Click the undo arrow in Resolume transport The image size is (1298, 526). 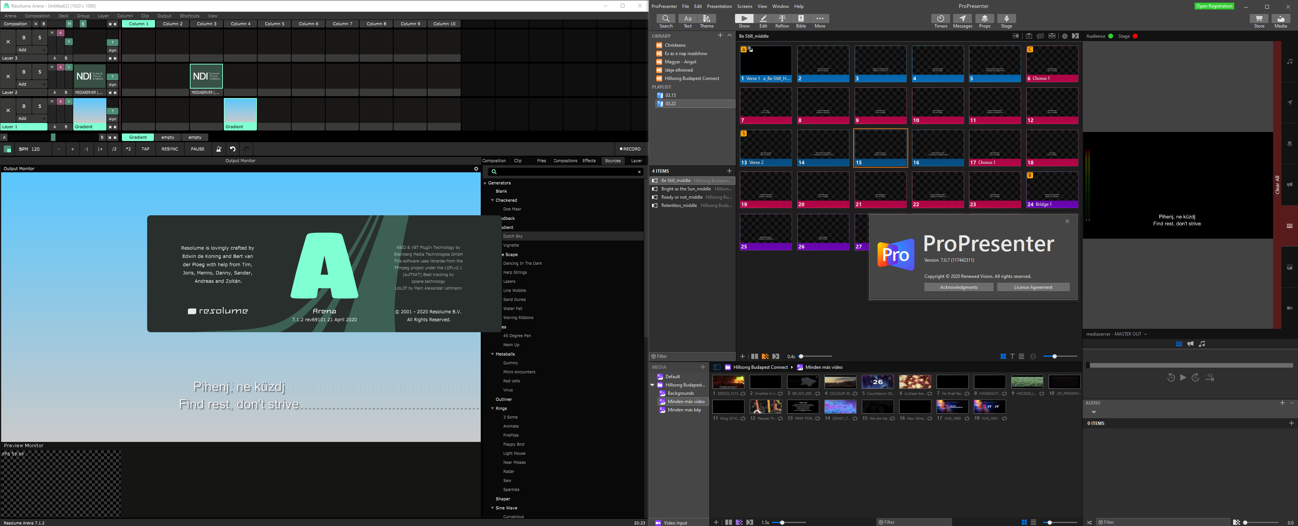232,149
